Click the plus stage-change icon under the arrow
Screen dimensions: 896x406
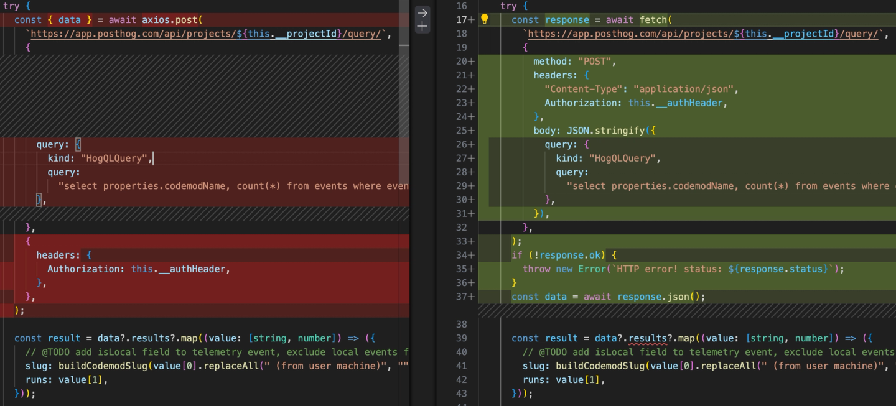[422, 26]
